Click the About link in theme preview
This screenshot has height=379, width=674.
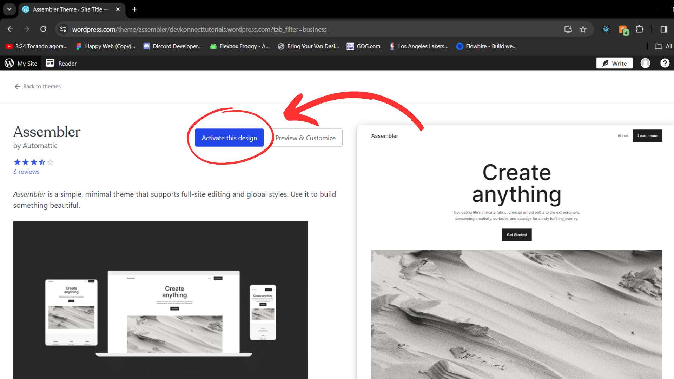(623, 136)
